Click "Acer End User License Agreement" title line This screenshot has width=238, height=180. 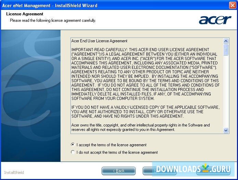tap(99, 41)
